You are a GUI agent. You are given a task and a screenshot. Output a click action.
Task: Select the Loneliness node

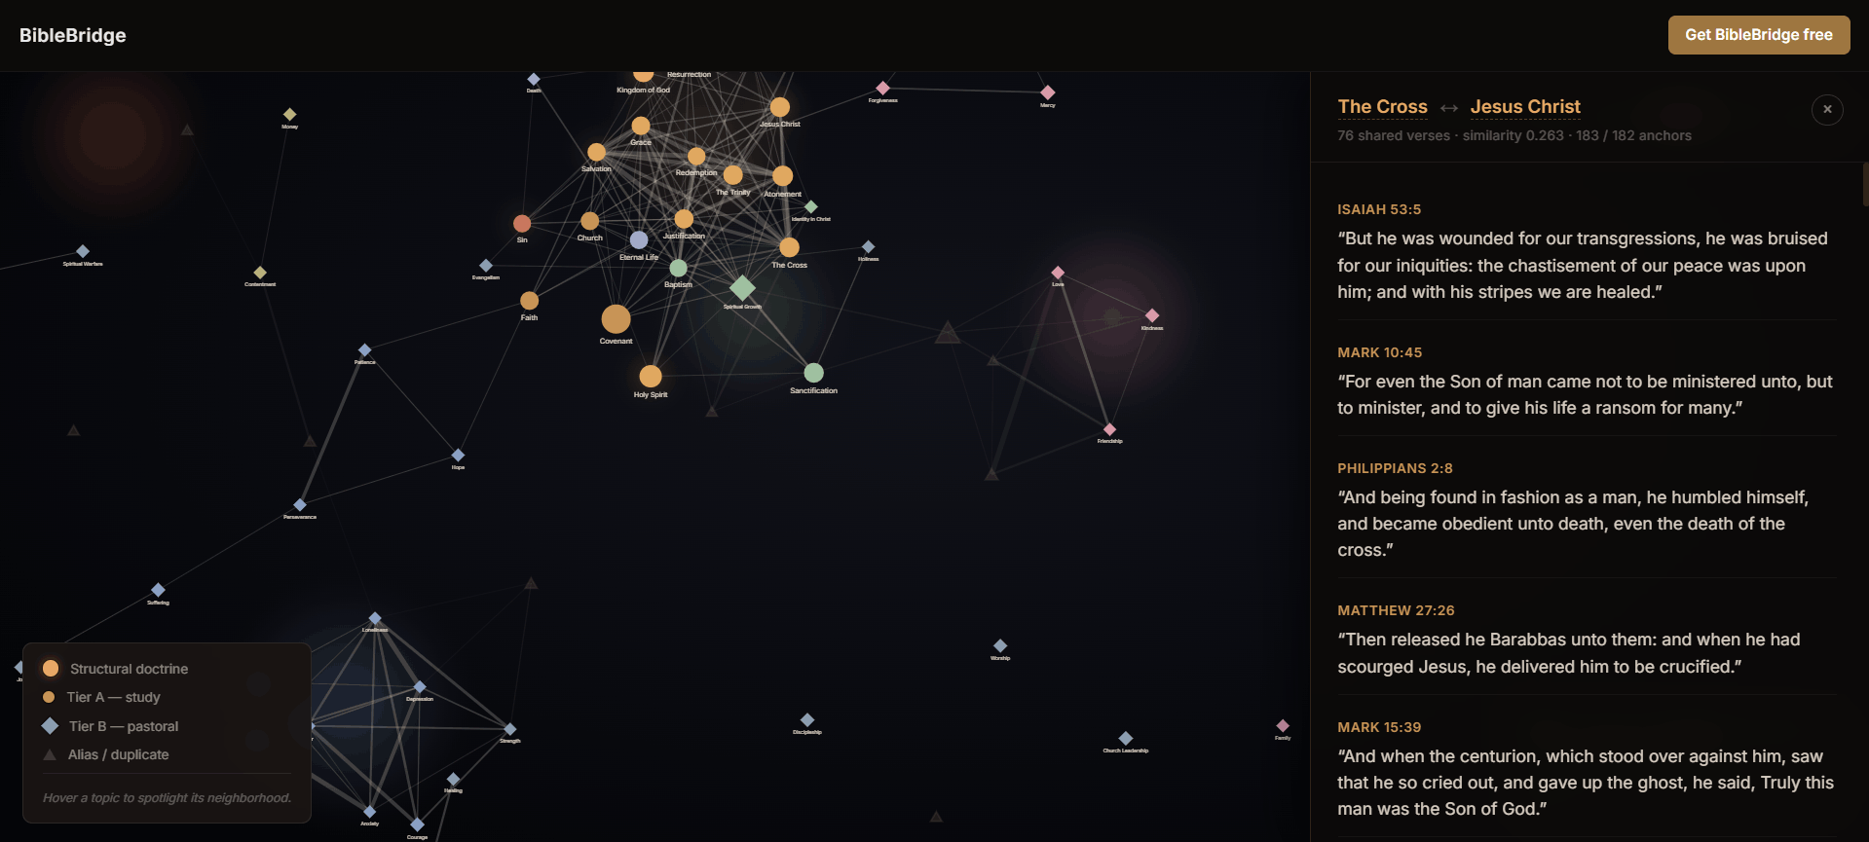[x=375, y=619]
